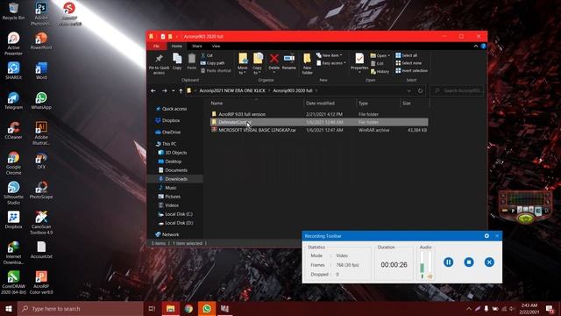This screenshot has width=561, height=316.
Task: Click Acrorip2021 NEW ERA ONE KLICK breadcrumb
Action: (232, 90)
